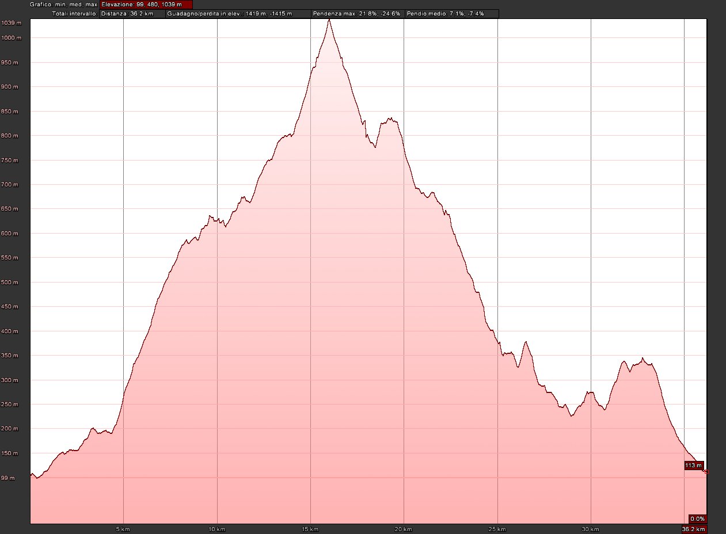This screenshot has width=726, height=534.
Task: Click the 0.0% slope readout tag
Action: click(697, 518)
